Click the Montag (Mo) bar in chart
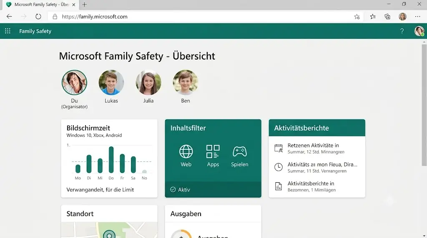427x238 pixels. [x=78, y=169]
